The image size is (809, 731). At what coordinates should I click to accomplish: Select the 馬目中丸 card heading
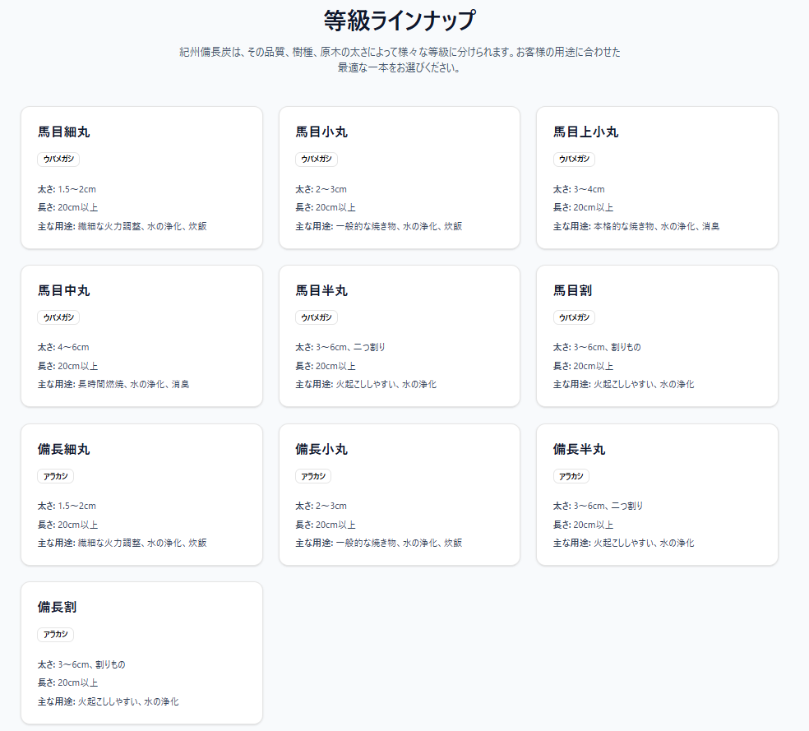point(64,291)
